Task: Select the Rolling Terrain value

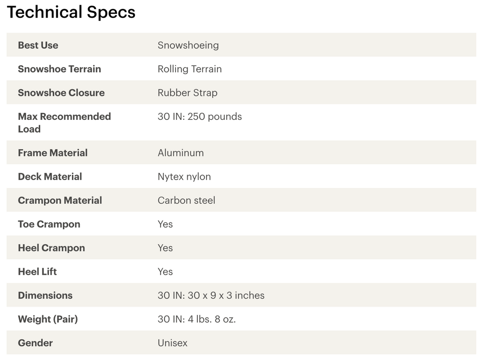Action: tap(190, 69)
